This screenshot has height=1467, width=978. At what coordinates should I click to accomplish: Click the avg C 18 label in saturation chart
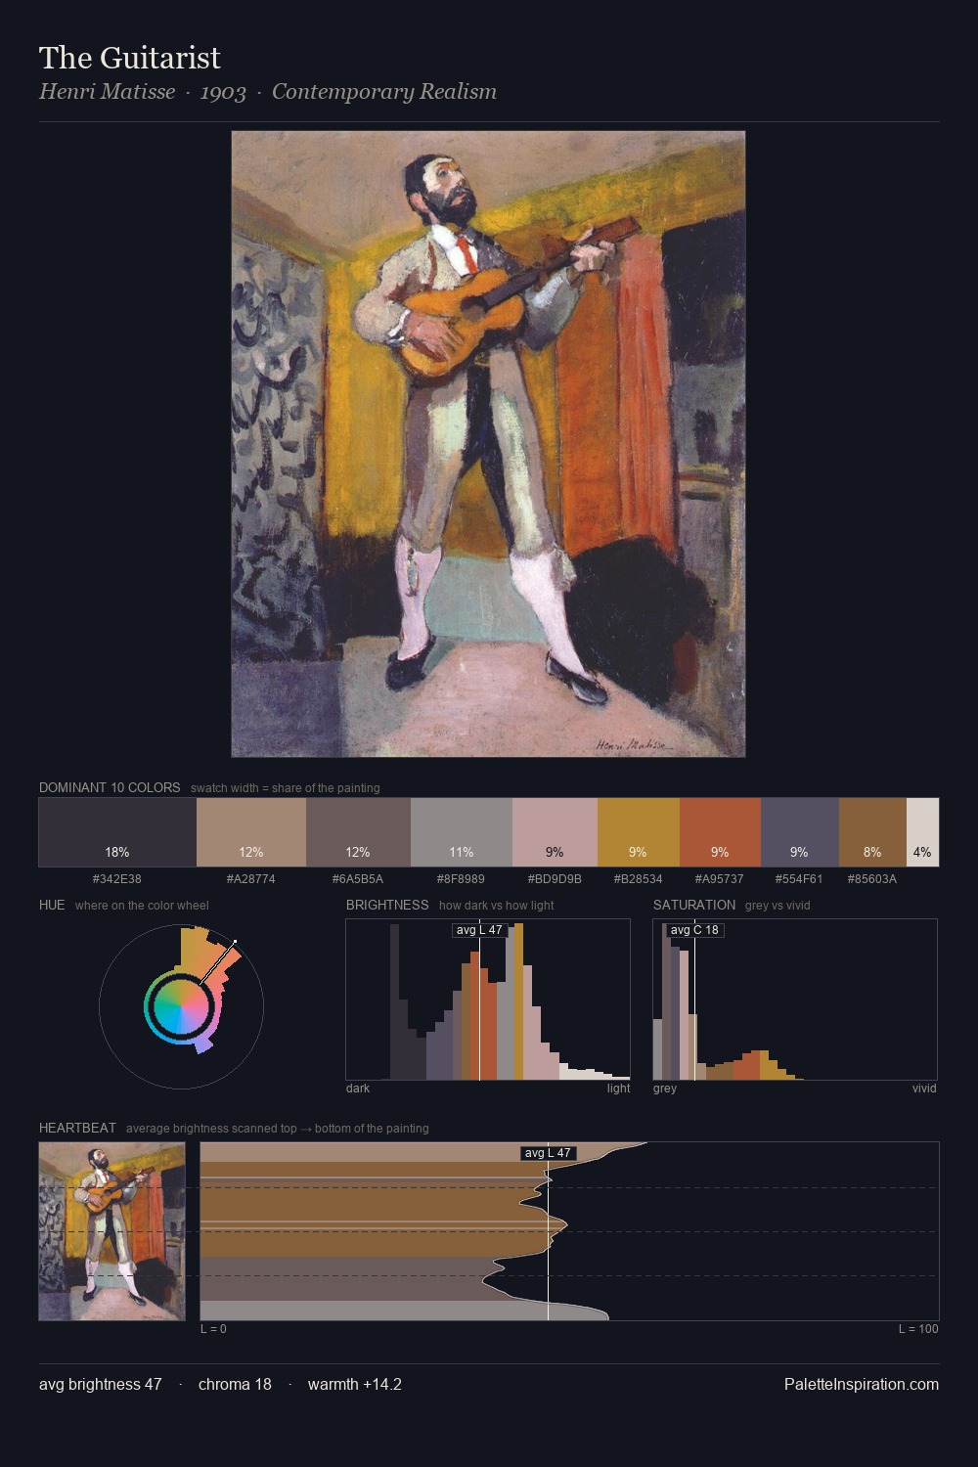pos(694,930)
